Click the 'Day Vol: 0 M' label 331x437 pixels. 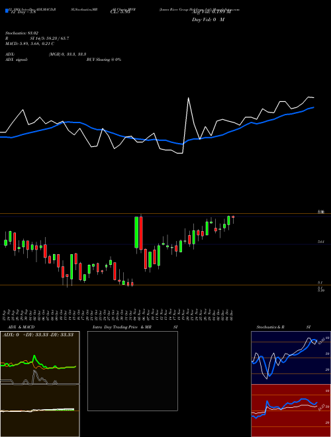click(208, 20)
